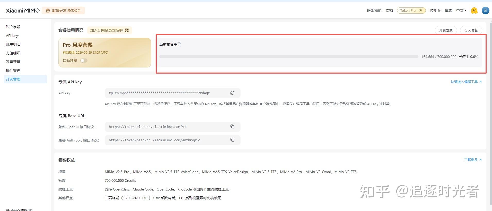Viewport: 492px width, 211px height.
Task: Follow the 了解更多 link
Action: coord(473,160)
